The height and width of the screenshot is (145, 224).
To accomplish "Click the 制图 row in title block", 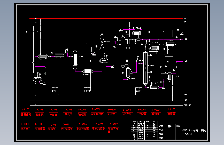I will (161, 134).
